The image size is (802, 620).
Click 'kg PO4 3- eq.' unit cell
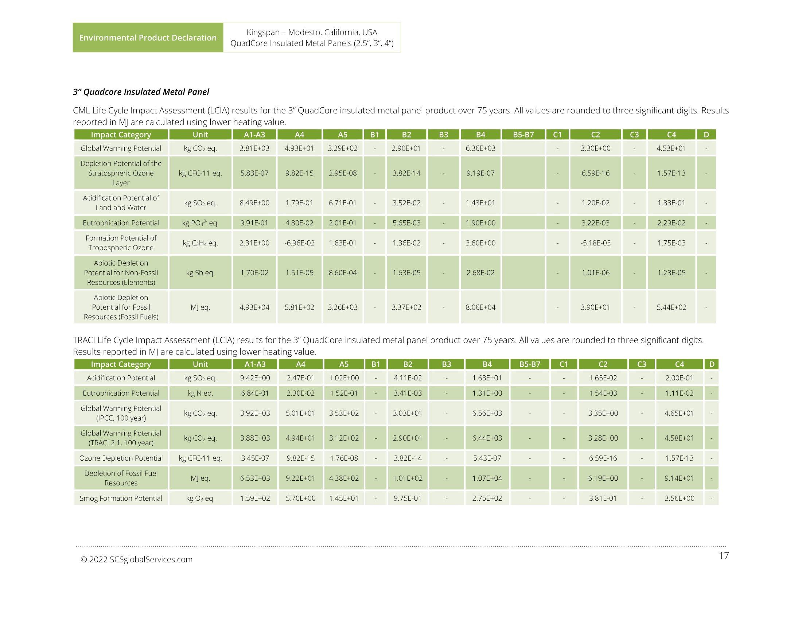tap(200, 223)
